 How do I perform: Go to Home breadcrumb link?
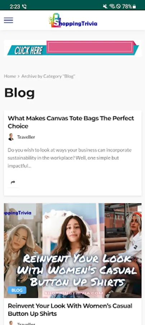[10, 76]
